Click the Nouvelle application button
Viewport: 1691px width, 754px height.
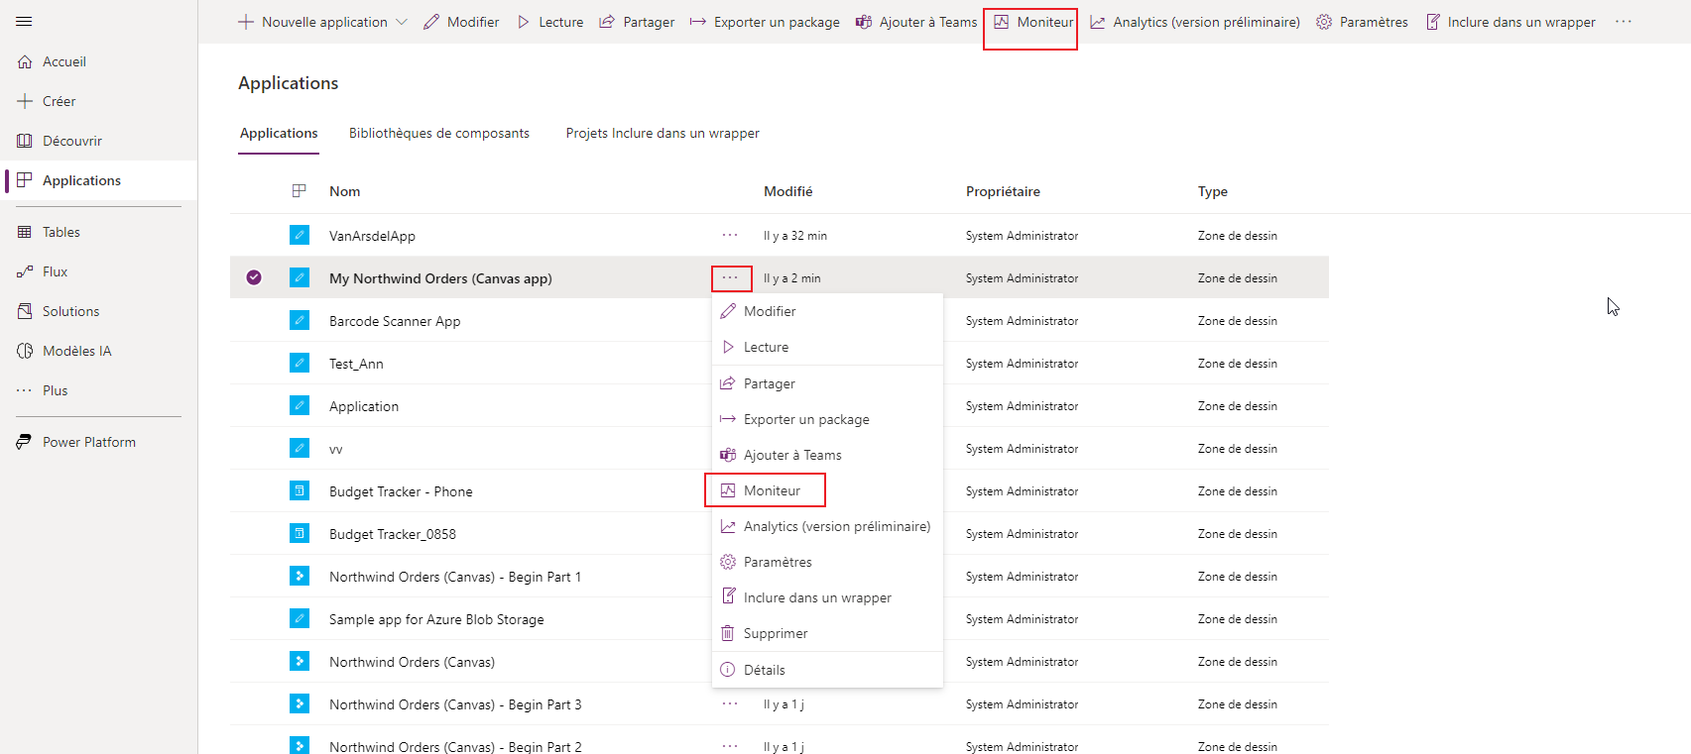tap(313, 22)
